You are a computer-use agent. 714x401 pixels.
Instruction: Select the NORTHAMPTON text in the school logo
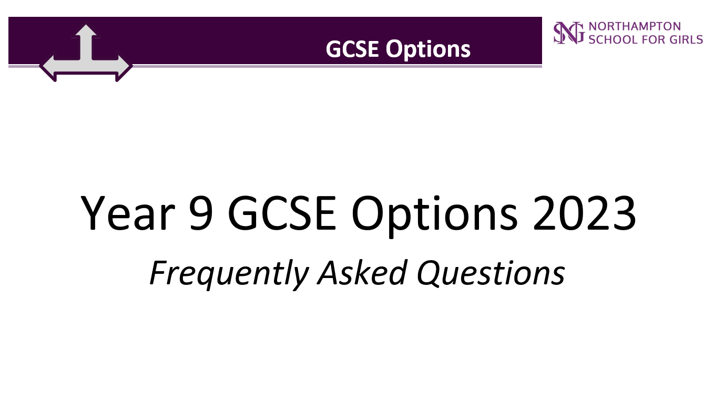(635, 26)
